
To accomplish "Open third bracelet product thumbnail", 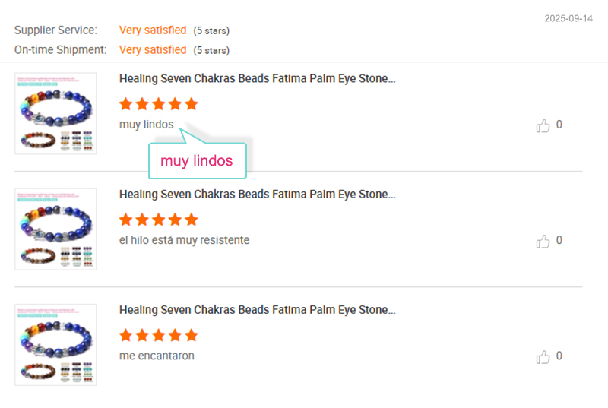I will pyautogui.click(x=55, y=344).
